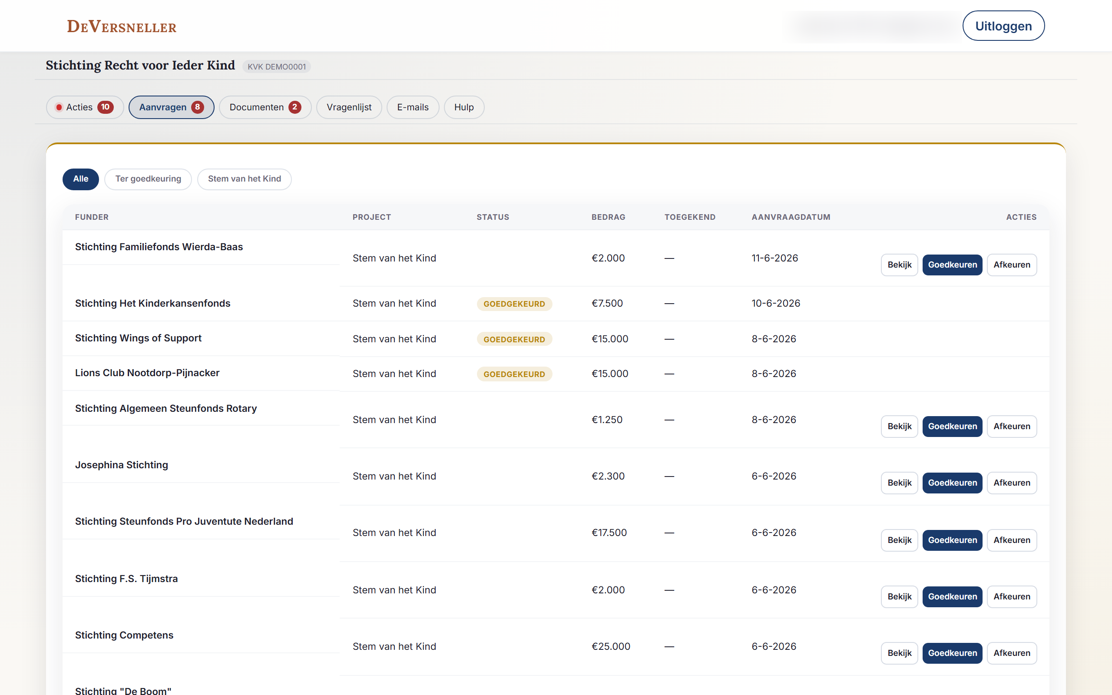The image size is (1112, 695).
Task: Click the Stichting Competens funder name
Action: (x=124, y=635)
